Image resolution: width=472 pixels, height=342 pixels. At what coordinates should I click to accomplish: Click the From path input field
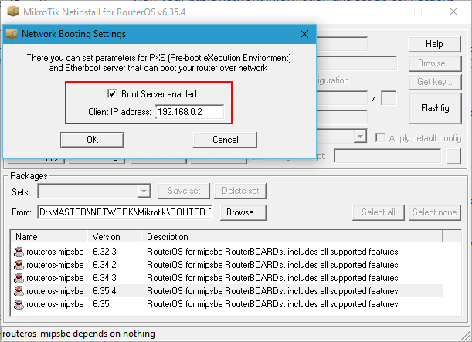pos(125,212)
